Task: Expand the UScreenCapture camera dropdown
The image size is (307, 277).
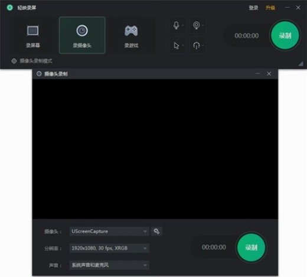Action: click(x=109, y=232)
